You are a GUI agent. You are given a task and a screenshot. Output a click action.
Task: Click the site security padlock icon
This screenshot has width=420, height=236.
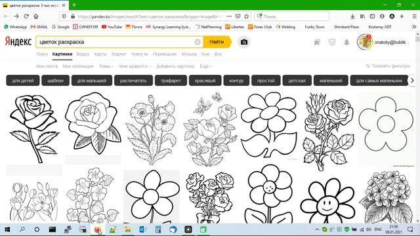[73, 16]
